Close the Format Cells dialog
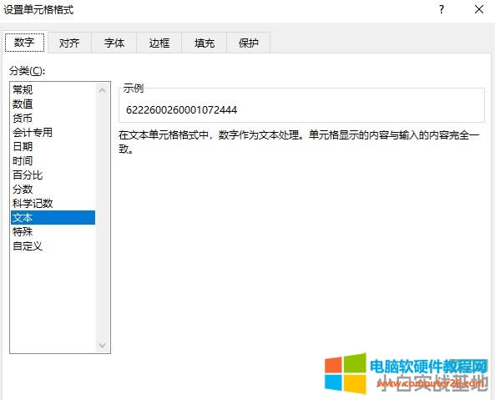 (x=479, y=9)
